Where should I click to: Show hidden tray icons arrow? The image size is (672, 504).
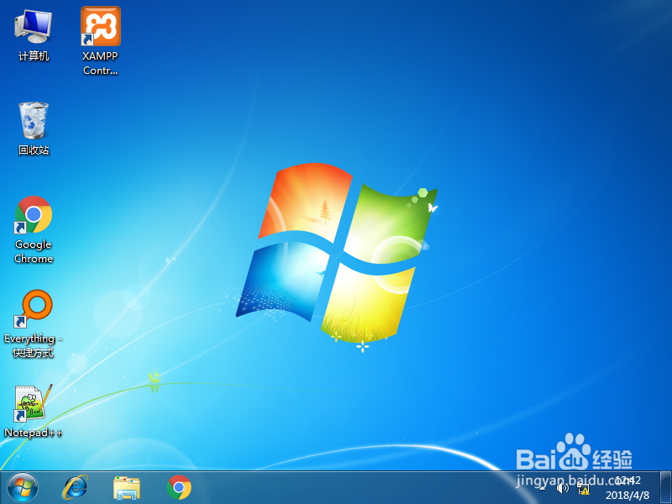click(543, 488)
